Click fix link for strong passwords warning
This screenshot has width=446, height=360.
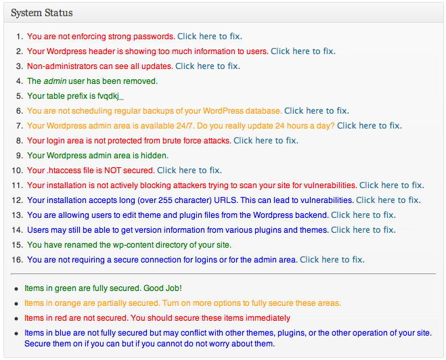tap(210, 37)
